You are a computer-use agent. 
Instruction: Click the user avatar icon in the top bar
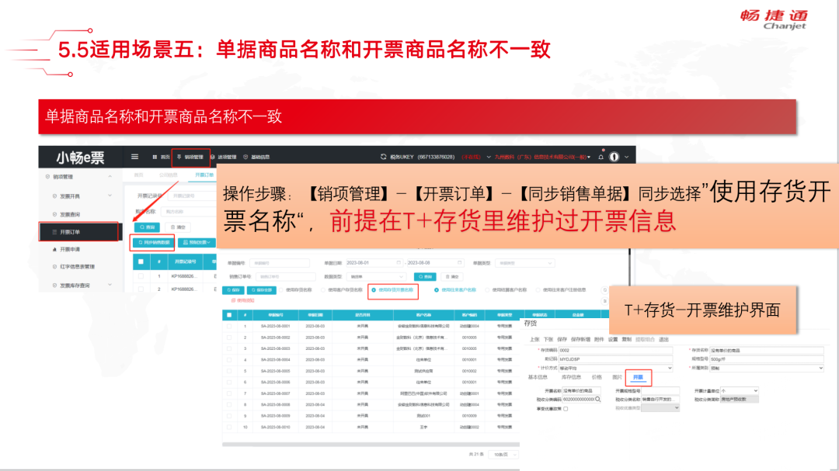pos(614,157)
